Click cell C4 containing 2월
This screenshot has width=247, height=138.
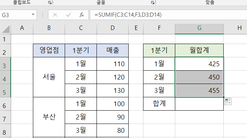pyautogui.click(x=81, y=77)
